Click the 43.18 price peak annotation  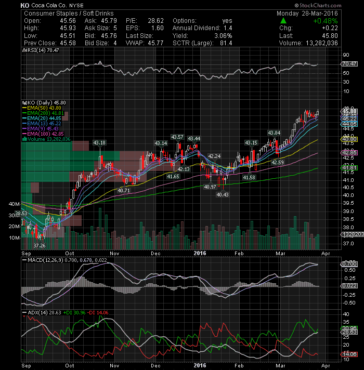tap(99, 143)
